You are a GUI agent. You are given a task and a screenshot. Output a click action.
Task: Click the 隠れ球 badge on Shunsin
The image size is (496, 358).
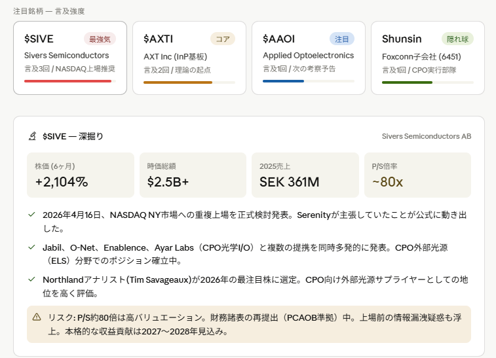pyautogui.click(x=457, y=39)
